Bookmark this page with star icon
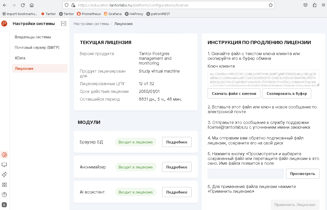 [270, 5]
